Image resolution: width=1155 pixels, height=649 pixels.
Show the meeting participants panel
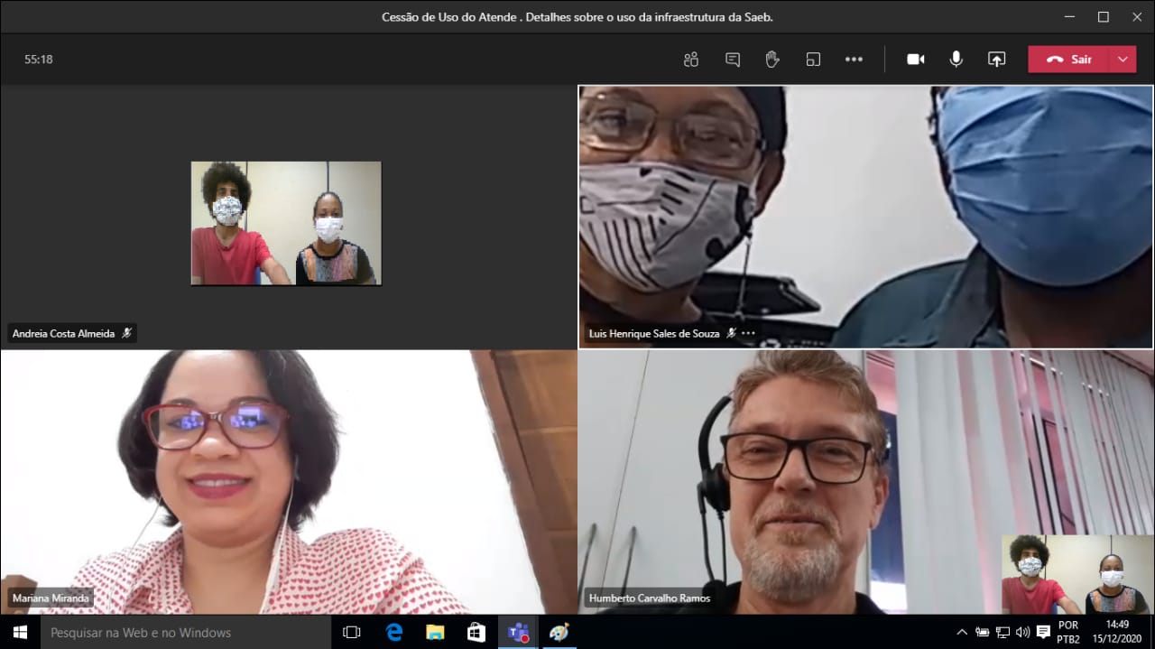pos(691,60)
